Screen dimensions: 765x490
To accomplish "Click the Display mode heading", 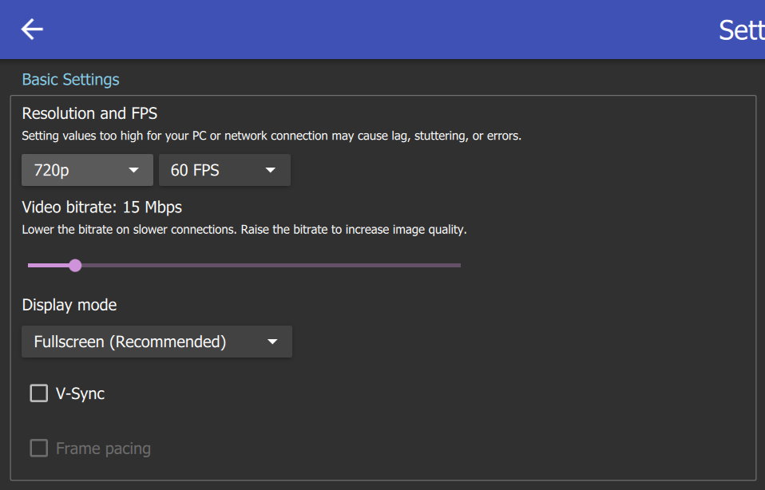I will [x=69, y=305].
